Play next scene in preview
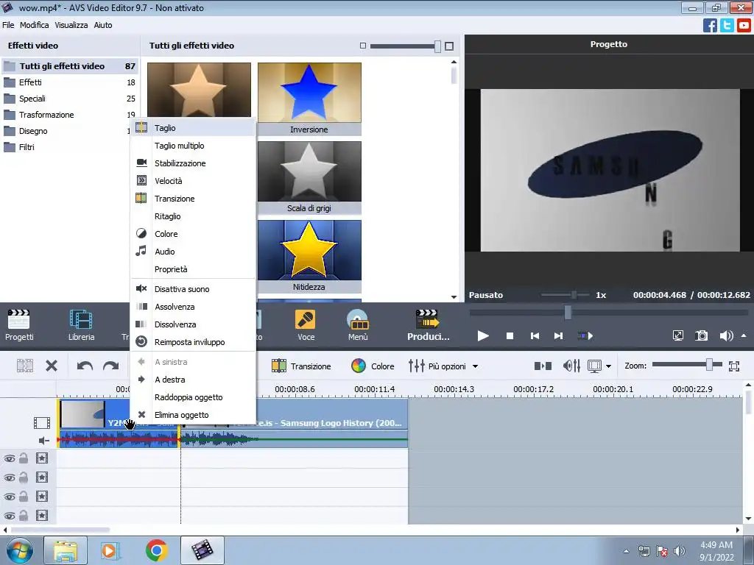This screenshot has height=565, width=754. pyautogui.click(x=585, y=335)
